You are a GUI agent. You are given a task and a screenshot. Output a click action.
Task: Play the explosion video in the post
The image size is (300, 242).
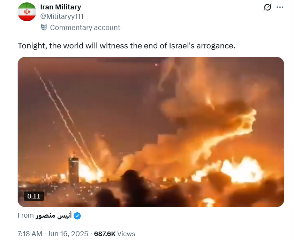click(x=151, y=132)
